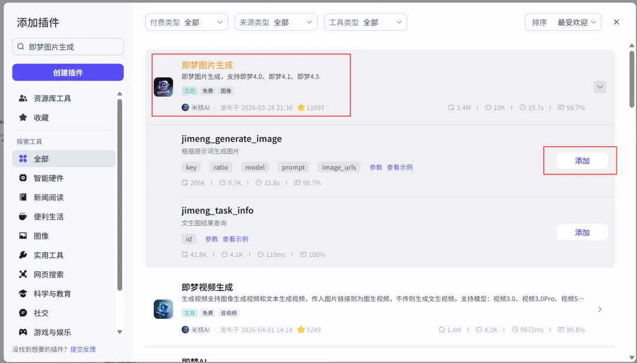
Task: Click the star icon beside 5249
Action: coord(301,329)
